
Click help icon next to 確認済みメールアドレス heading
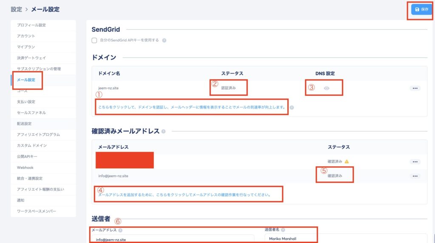pos(164,131)
